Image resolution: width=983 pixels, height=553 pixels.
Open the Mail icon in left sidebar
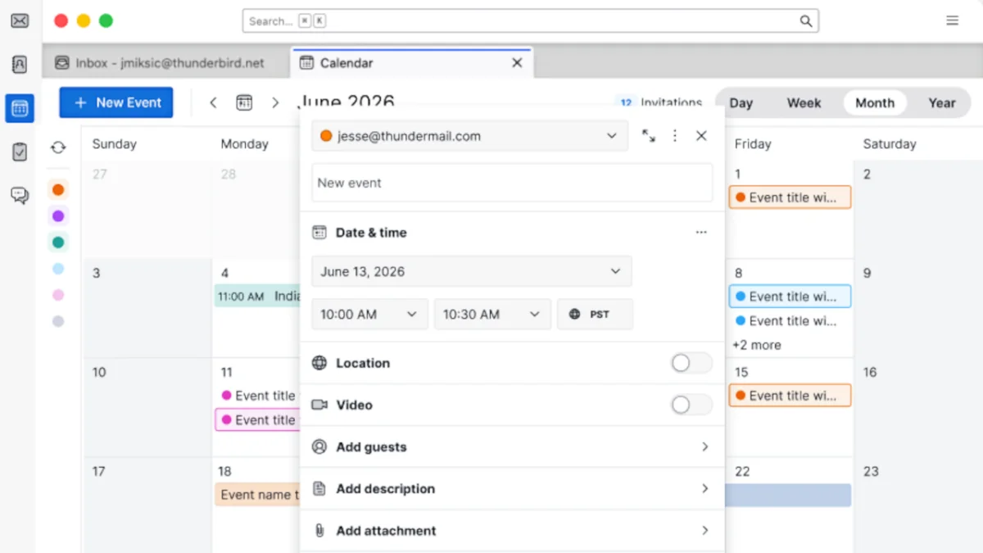[x=20, y=21]
